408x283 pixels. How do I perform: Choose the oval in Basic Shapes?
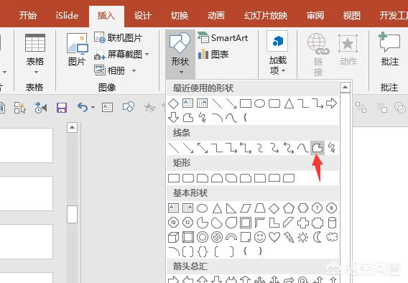(202, 208)
